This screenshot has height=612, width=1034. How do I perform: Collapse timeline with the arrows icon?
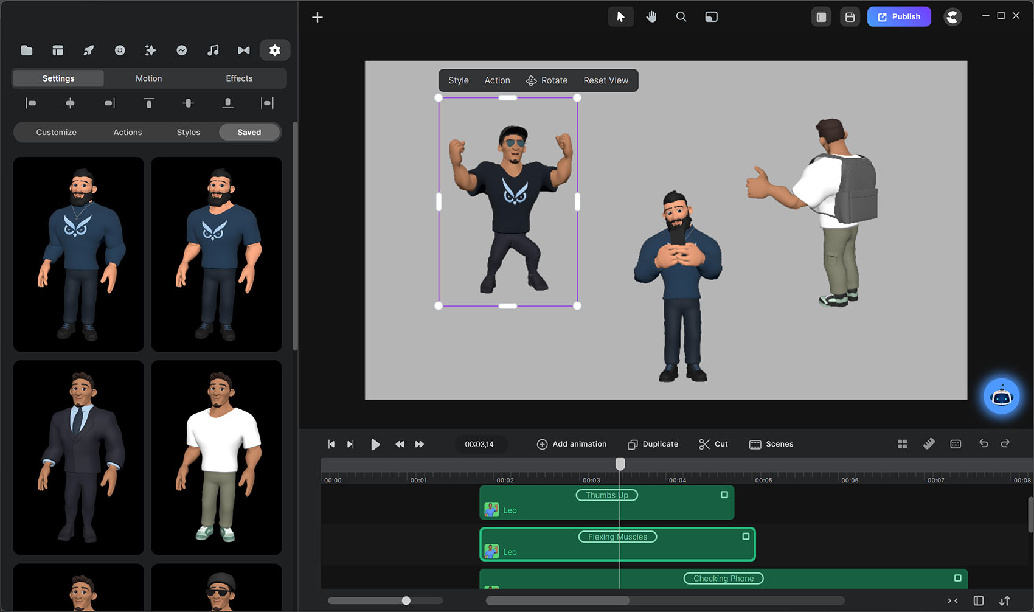click(952, 601)
